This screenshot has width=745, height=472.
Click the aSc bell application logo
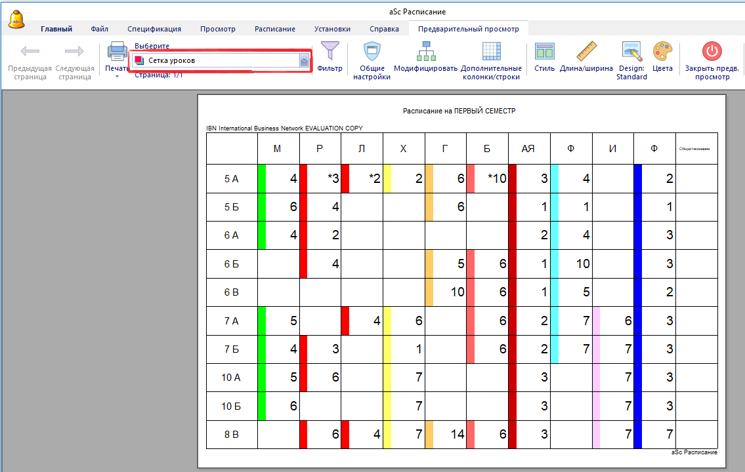click(16, 19)
